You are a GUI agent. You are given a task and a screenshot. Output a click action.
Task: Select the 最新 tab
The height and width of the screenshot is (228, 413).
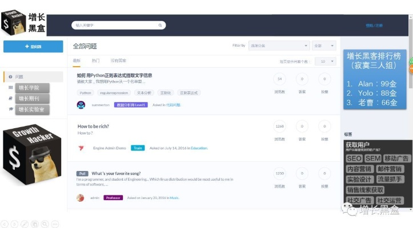77,60
